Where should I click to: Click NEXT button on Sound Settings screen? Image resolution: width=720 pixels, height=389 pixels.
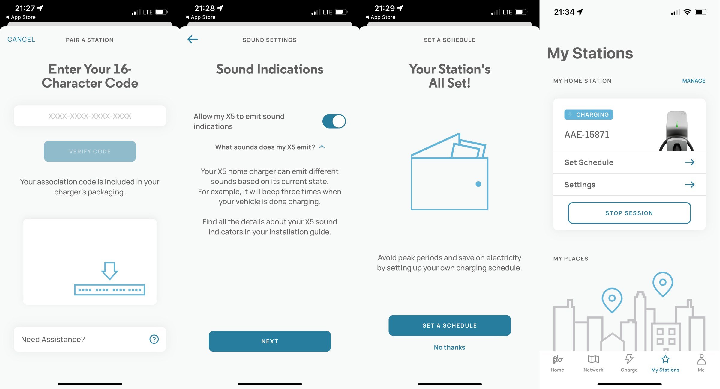pyautogui.click(x=269, y=341)
